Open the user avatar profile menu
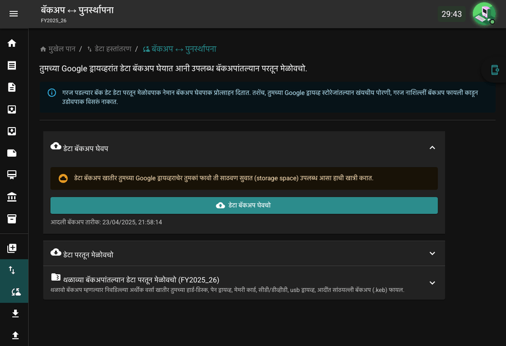This screenshot has height=346, width=506. pos(484,14)
